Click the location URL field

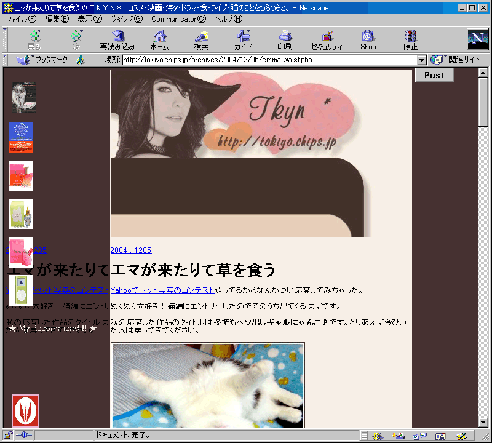(x=270, y=60)
